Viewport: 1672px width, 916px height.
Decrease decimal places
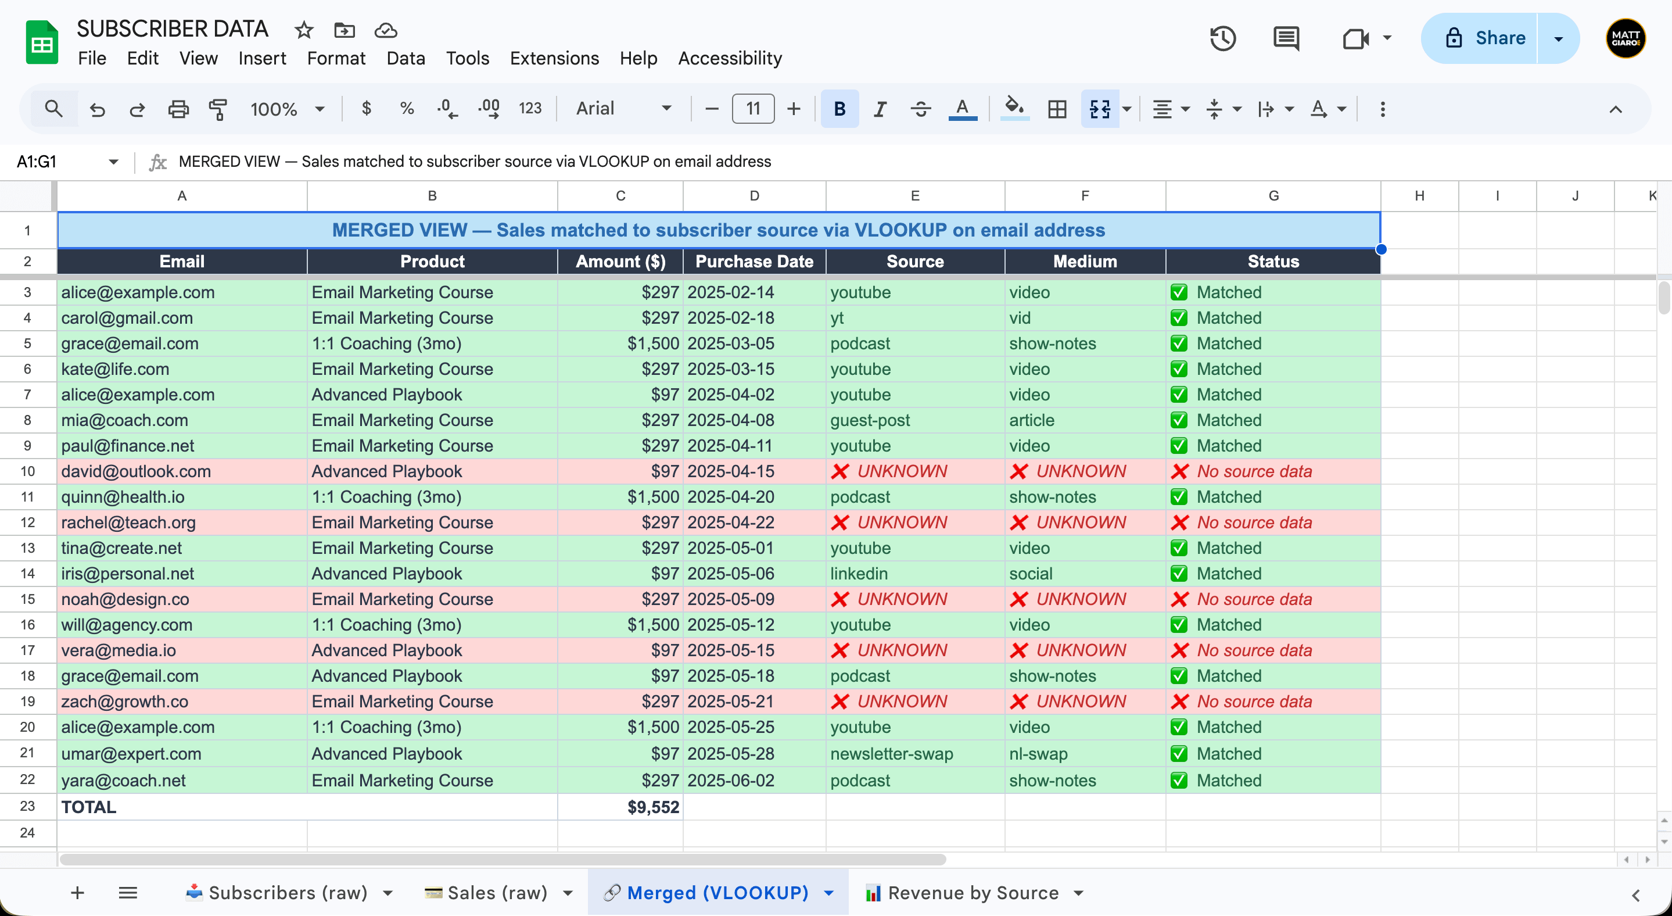447,109
